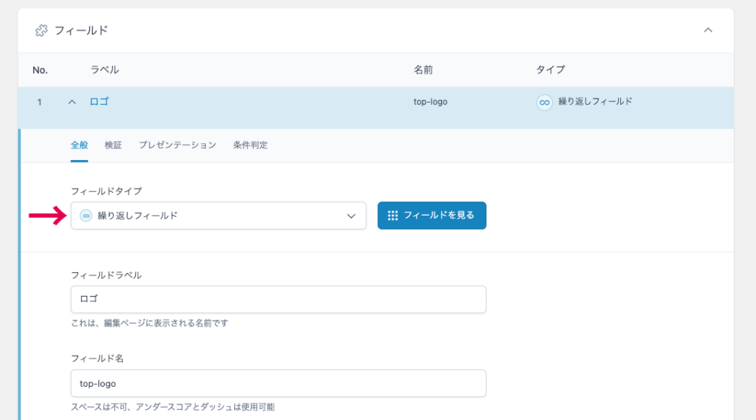Click the infinity icon inside the フィールドタイプ dropdown
This screenshot has height=420, width=756.
tap(86, 216)
